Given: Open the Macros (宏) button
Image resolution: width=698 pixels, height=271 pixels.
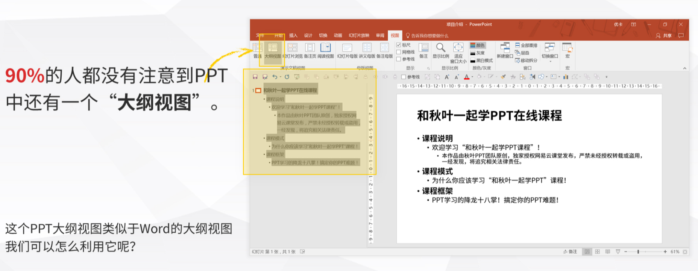Looking at the screenshot, I should coord(567,51).
